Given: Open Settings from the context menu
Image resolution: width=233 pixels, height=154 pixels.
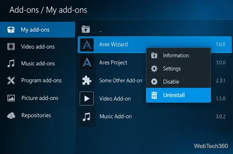Looking at the screenshot, I should (178, 68).
